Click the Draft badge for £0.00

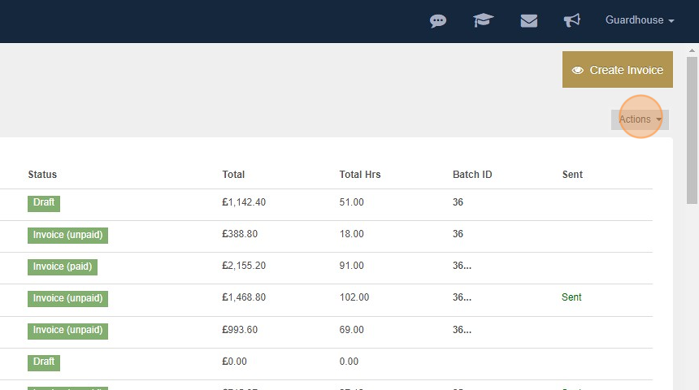click(44, 362)
